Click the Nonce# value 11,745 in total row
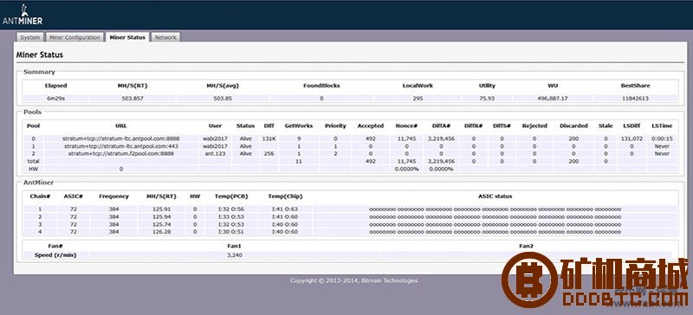The width and height of the screenshot is (693, 315). click(406, 161)
